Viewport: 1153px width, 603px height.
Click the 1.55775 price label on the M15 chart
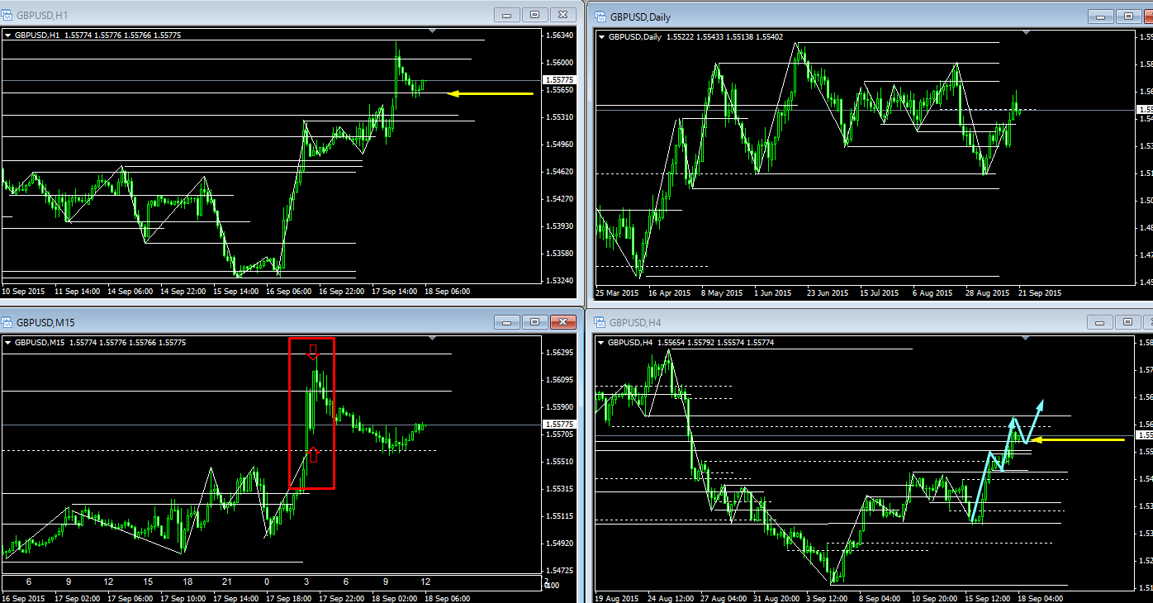click(560, 425)
